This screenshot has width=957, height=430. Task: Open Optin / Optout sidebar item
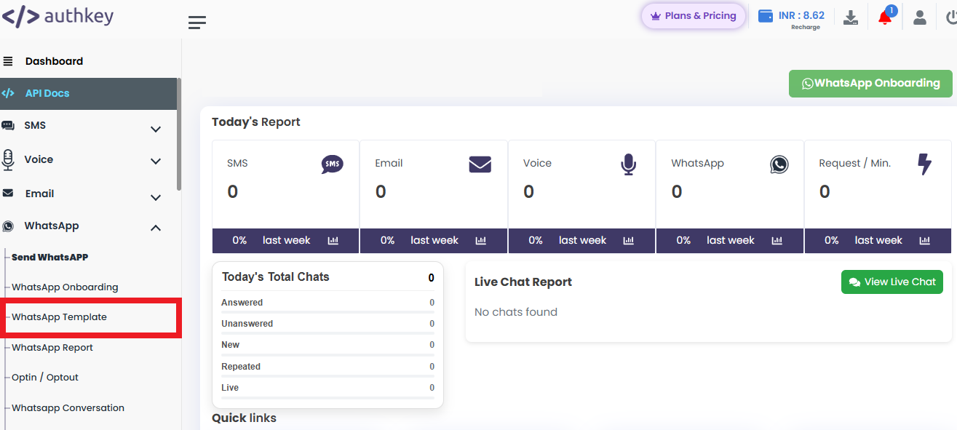point(45,378)
